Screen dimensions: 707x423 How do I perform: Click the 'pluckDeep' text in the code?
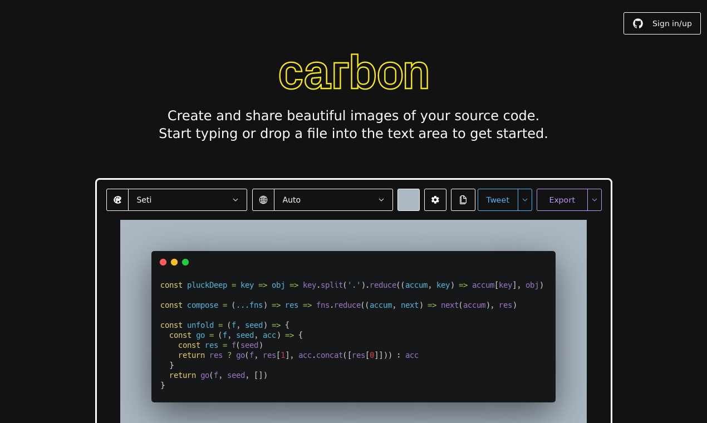(x=207, y=285)
